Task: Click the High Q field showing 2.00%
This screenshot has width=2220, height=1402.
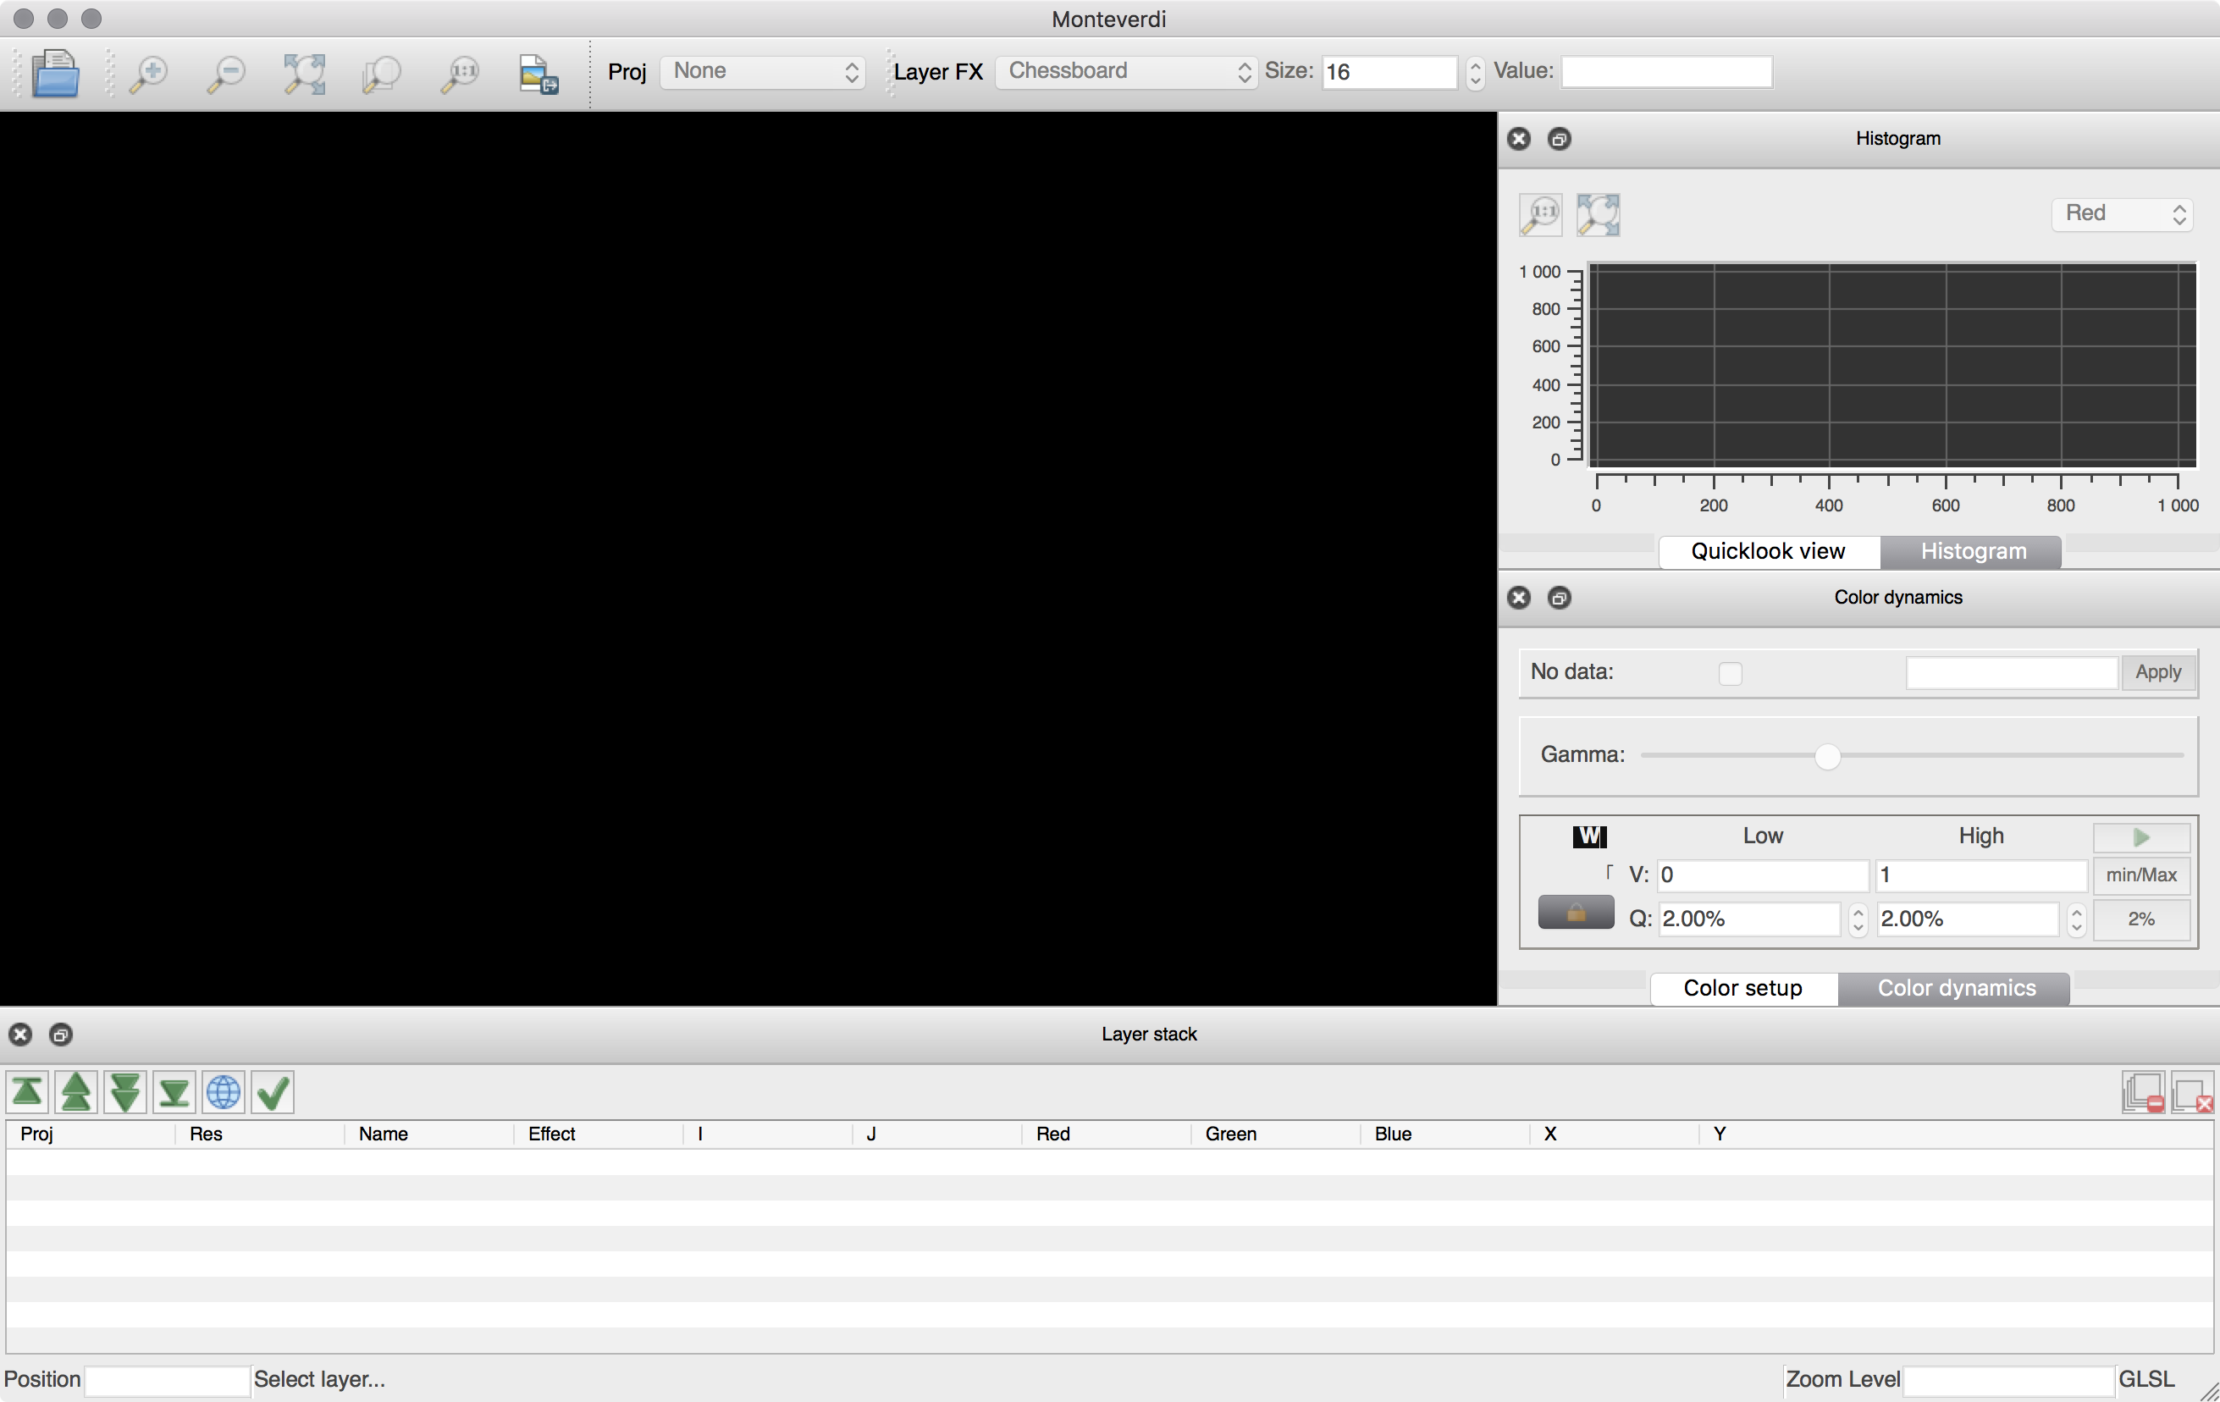Action: pyautogui.click(x=1968, y=919)
